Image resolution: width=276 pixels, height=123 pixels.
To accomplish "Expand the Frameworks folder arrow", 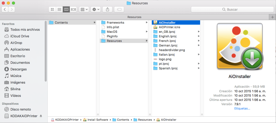I will coord(147,23).
